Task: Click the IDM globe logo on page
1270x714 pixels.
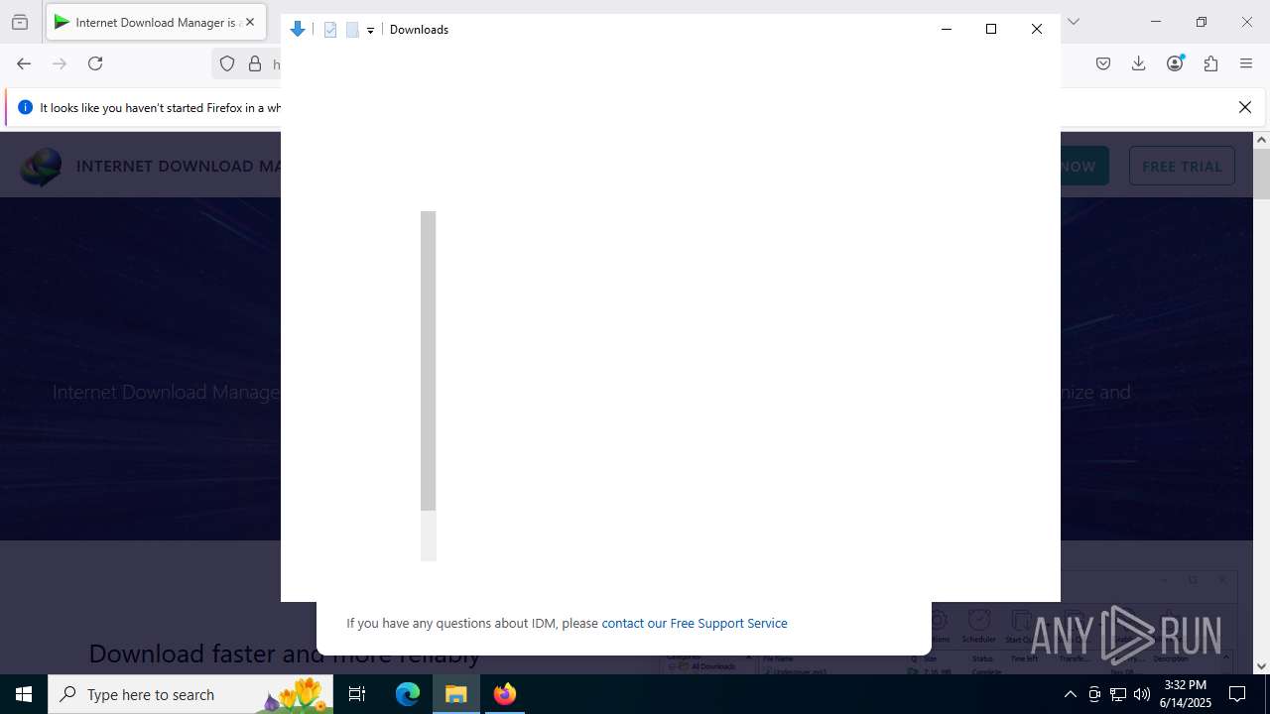Action: 41,167
